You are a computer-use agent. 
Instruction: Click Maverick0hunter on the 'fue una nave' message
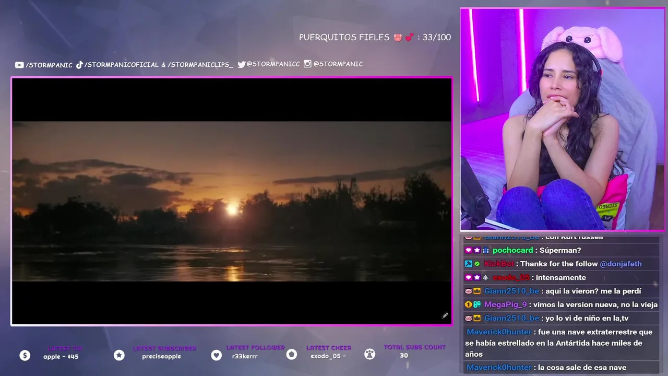(x=499, y=332)
